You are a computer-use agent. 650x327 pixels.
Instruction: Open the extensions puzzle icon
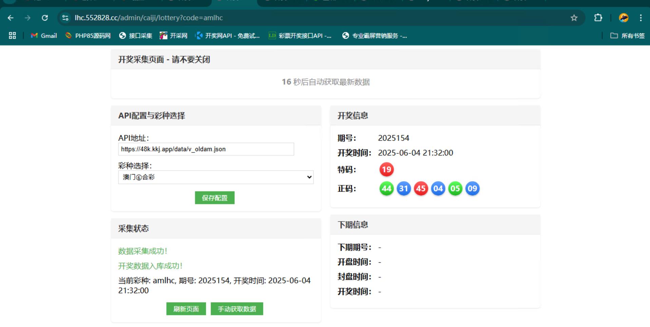598,18
